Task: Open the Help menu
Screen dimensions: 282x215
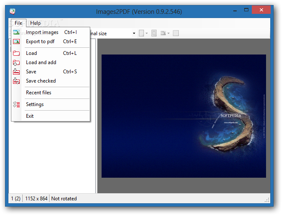Action: click(35, 23)
